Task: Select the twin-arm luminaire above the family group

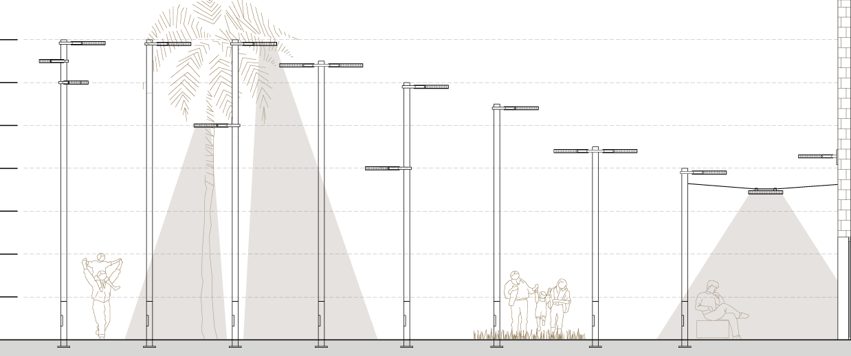Action: [595, 151]
